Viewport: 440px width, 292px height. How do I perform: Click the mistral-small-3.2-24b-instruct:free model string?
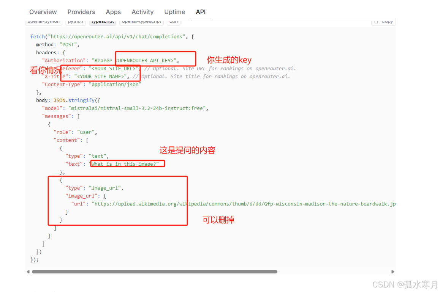pos(137,108)
